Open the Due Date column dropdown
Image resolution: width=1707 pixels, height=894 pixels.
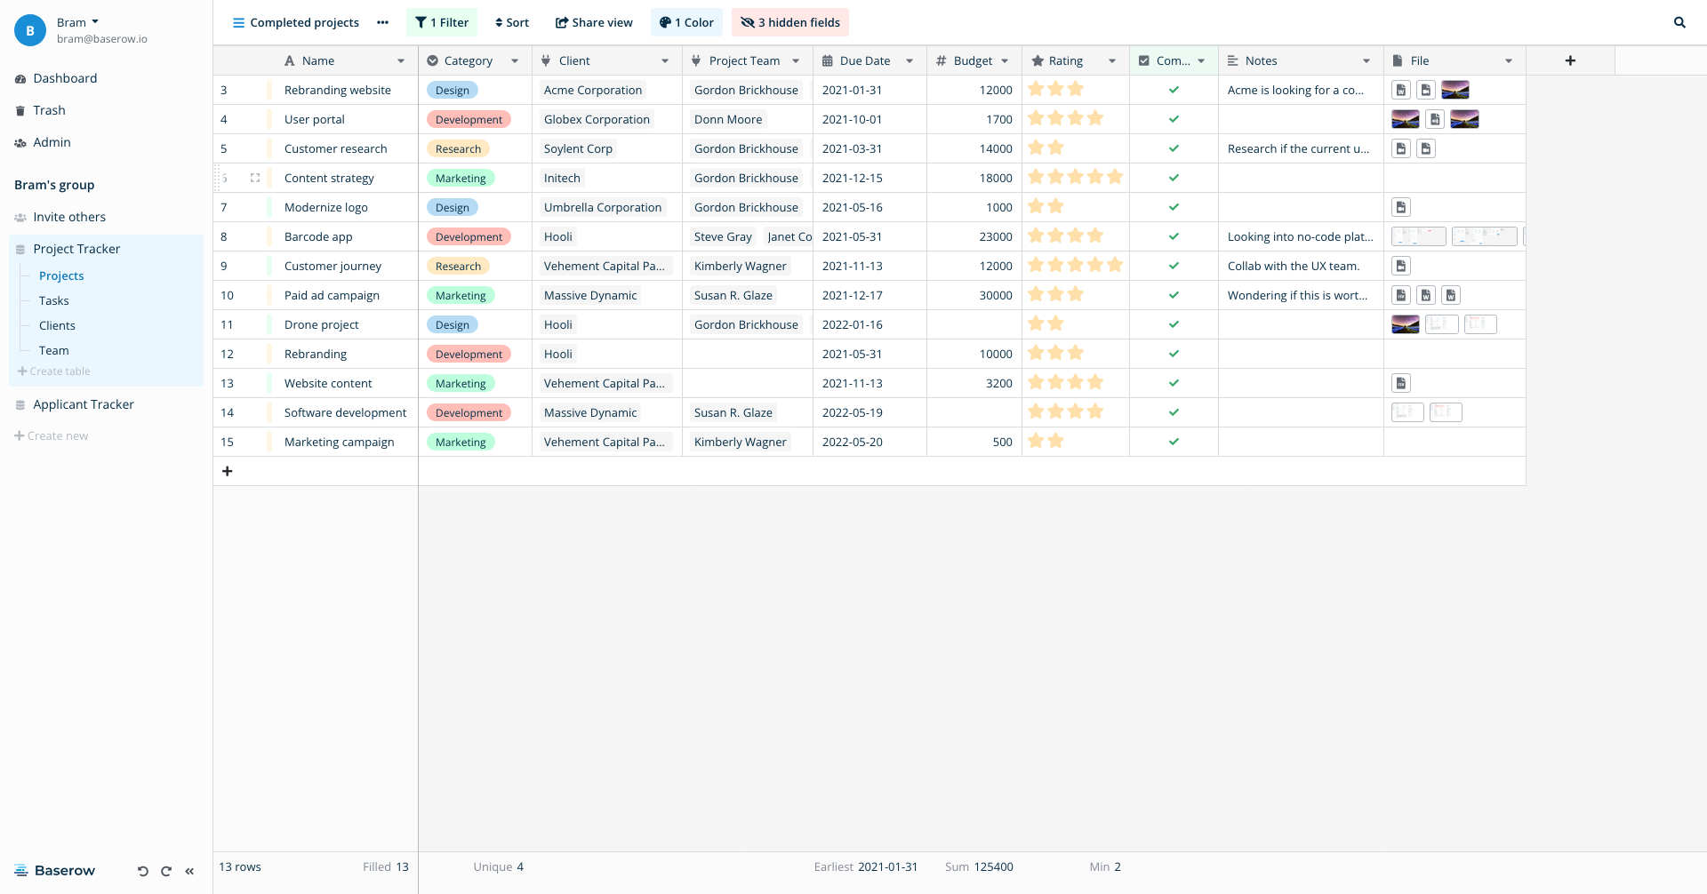pos(909,60)
